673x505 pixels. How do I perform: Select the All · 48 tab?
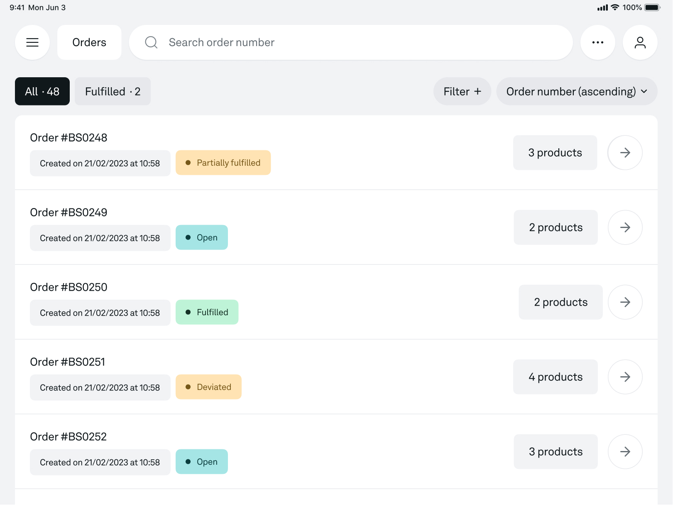[42, 91]
